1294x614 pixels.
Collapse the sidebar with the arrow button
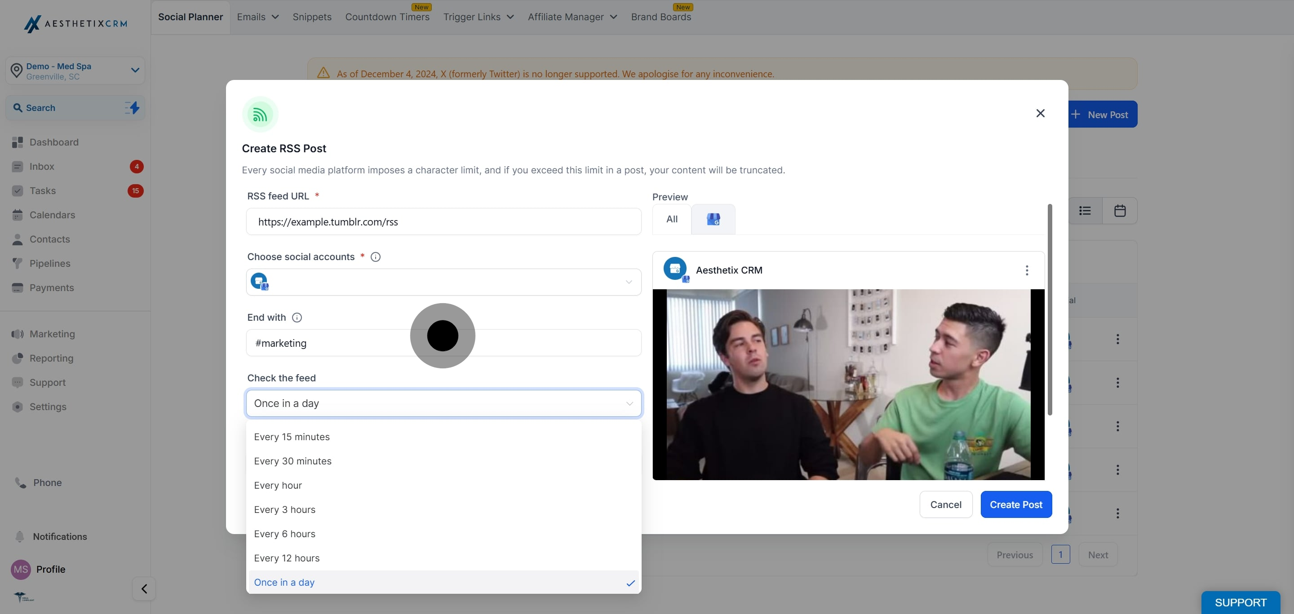pos(144,588)
